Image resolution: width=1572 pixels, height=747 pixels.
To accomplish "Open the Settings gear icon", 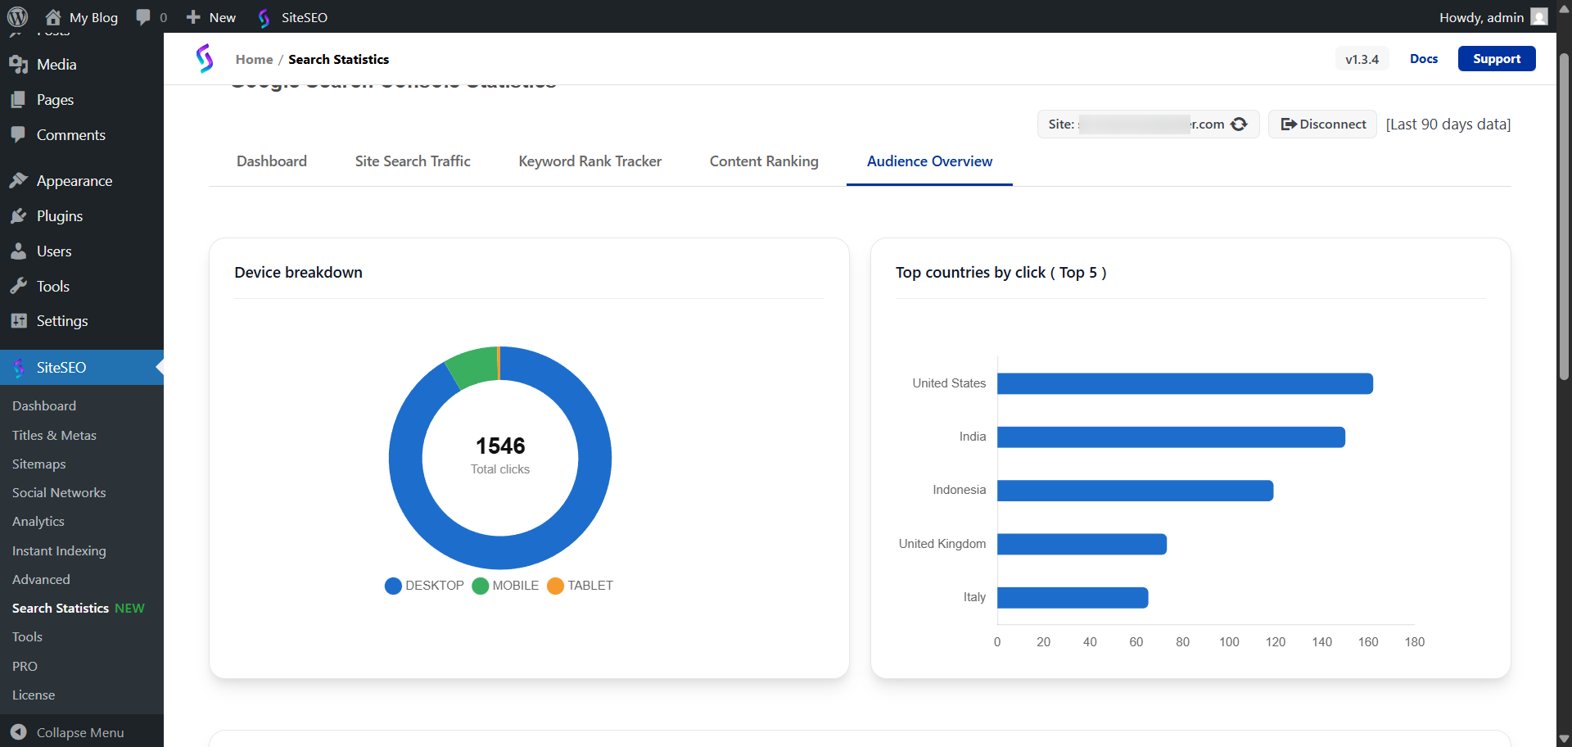I will 20,320.
